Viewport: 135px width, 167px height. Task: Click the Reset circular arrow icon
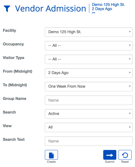click(x=125, y=155)
